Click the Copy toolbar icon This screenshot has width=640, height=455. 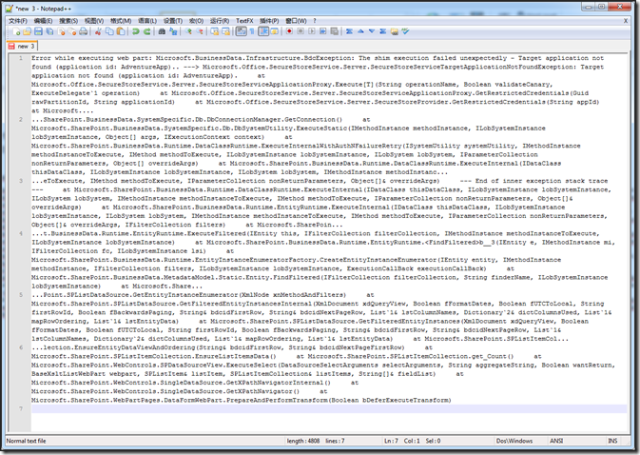pyautogui.click(x=109, y=31)
